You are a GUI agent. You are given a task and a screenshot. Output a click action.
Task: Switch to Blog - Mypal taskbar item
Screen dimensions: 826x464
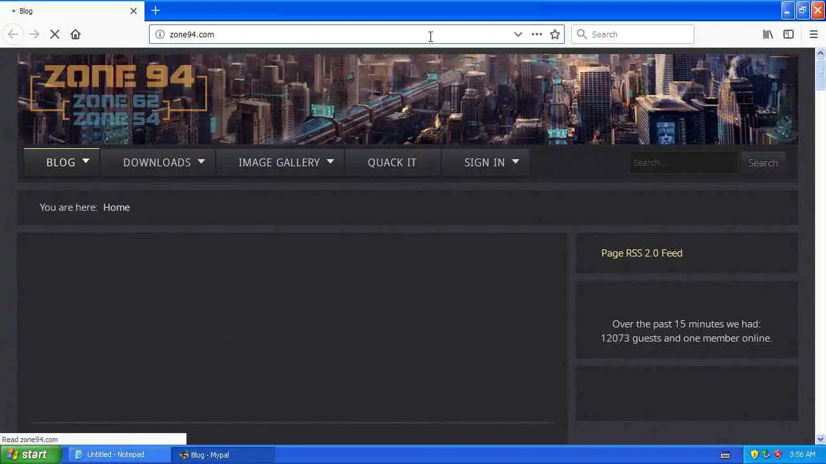tap(223, 454)
